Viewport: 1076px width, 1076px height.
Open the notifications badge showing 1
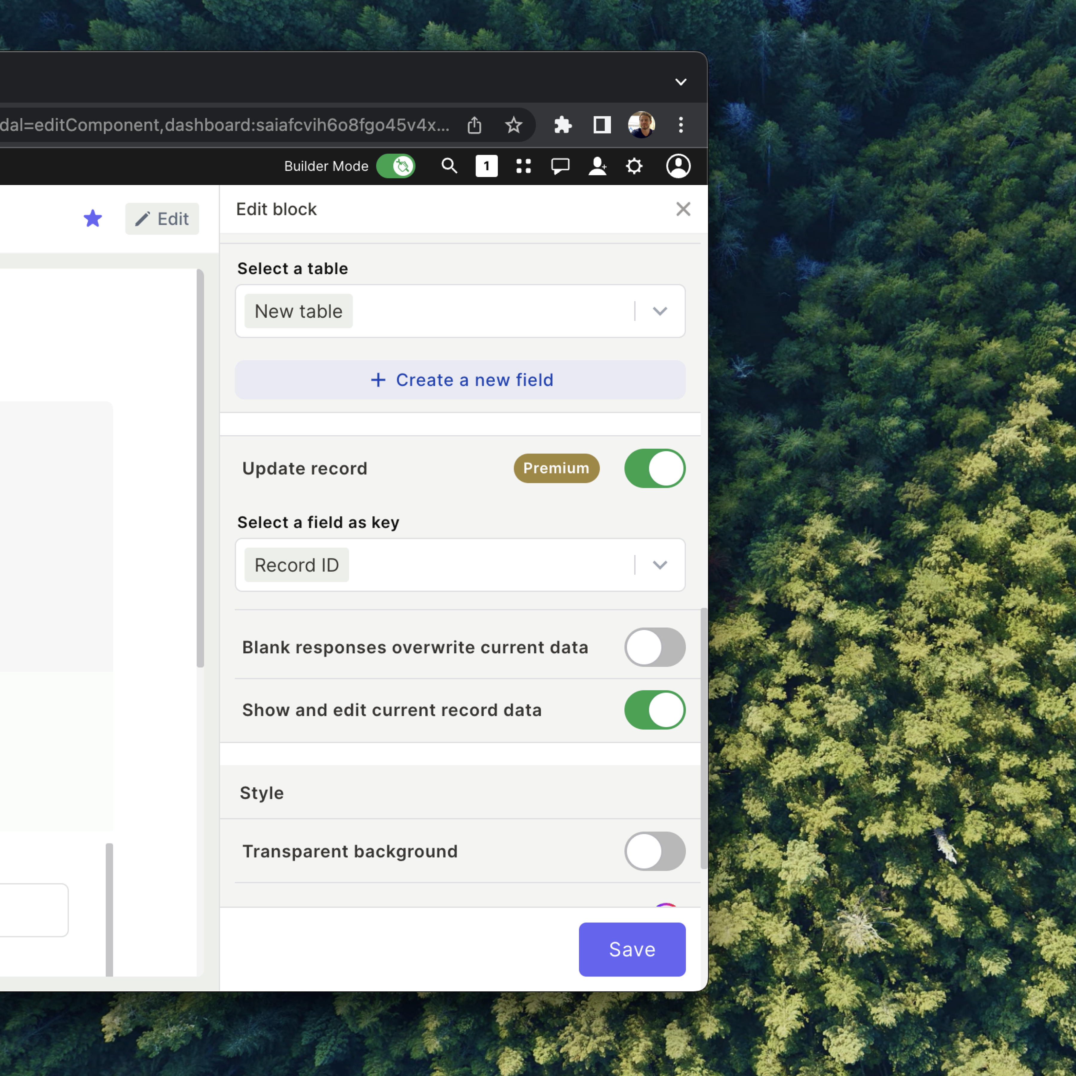[x=486, y=166]
